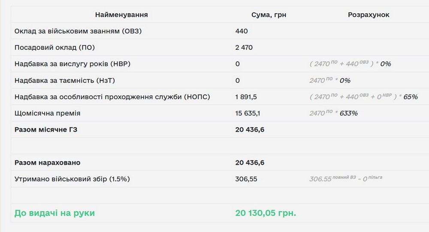Click the 15 635,1 bonus amount
Viewport: 429px width, 232px height.
(248, 113)
